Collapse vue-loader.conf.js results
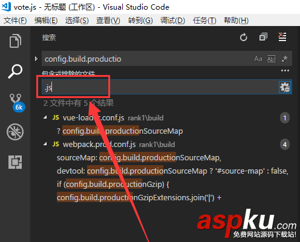This screenshot has height=242, width=300. point(45,117)
